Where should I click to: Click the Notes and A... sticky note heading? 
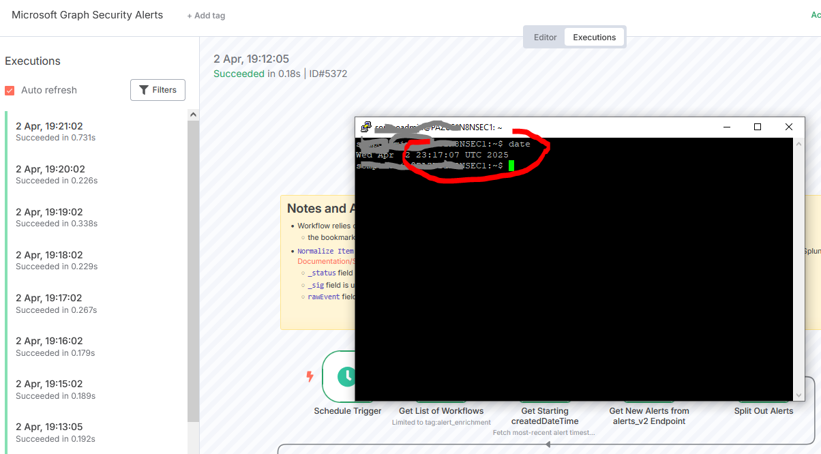pyautogui.click(x=320, y=209)
